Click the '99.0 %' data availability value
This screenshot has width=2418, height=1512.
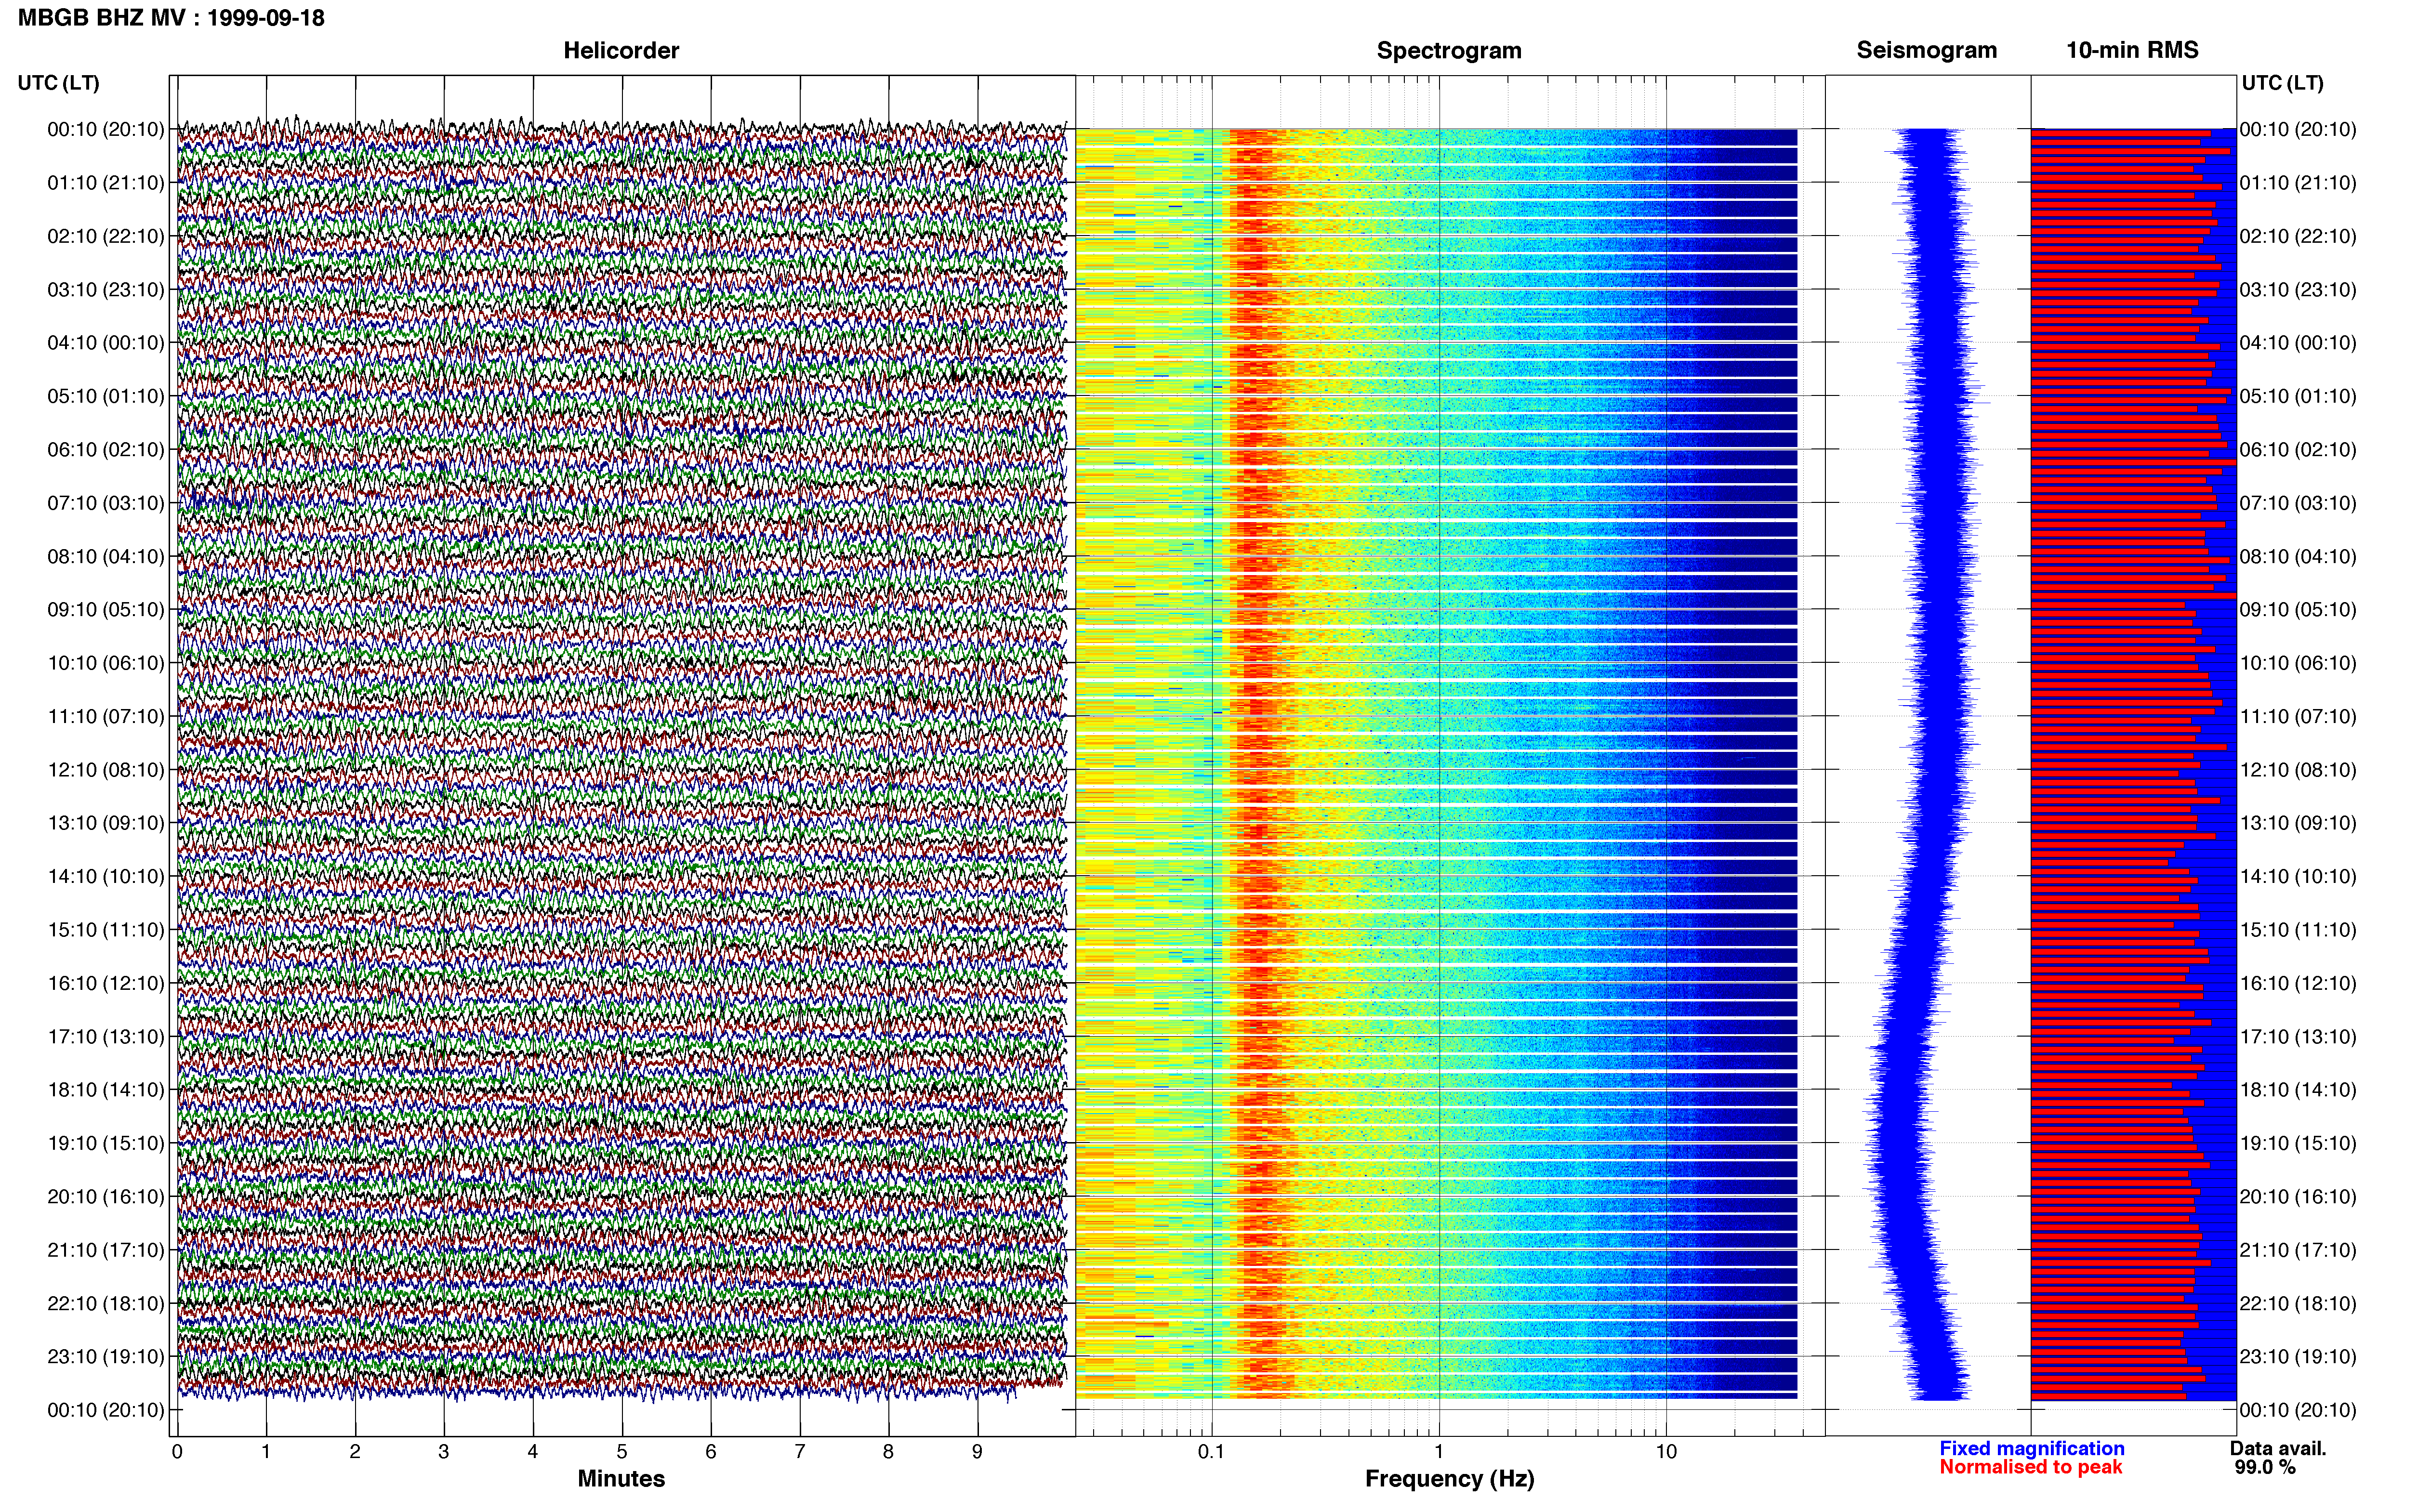pyautogui.click(x=2265, y=1467)
